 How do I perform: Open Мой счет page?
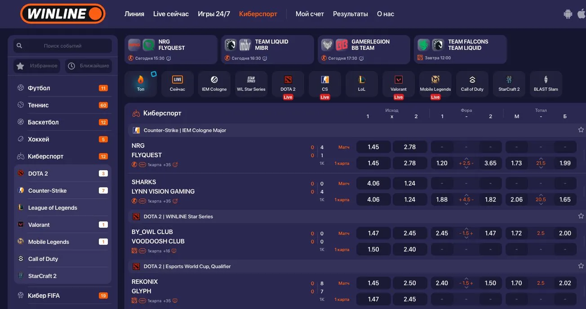pyautogui.click(x=310, y=14)
